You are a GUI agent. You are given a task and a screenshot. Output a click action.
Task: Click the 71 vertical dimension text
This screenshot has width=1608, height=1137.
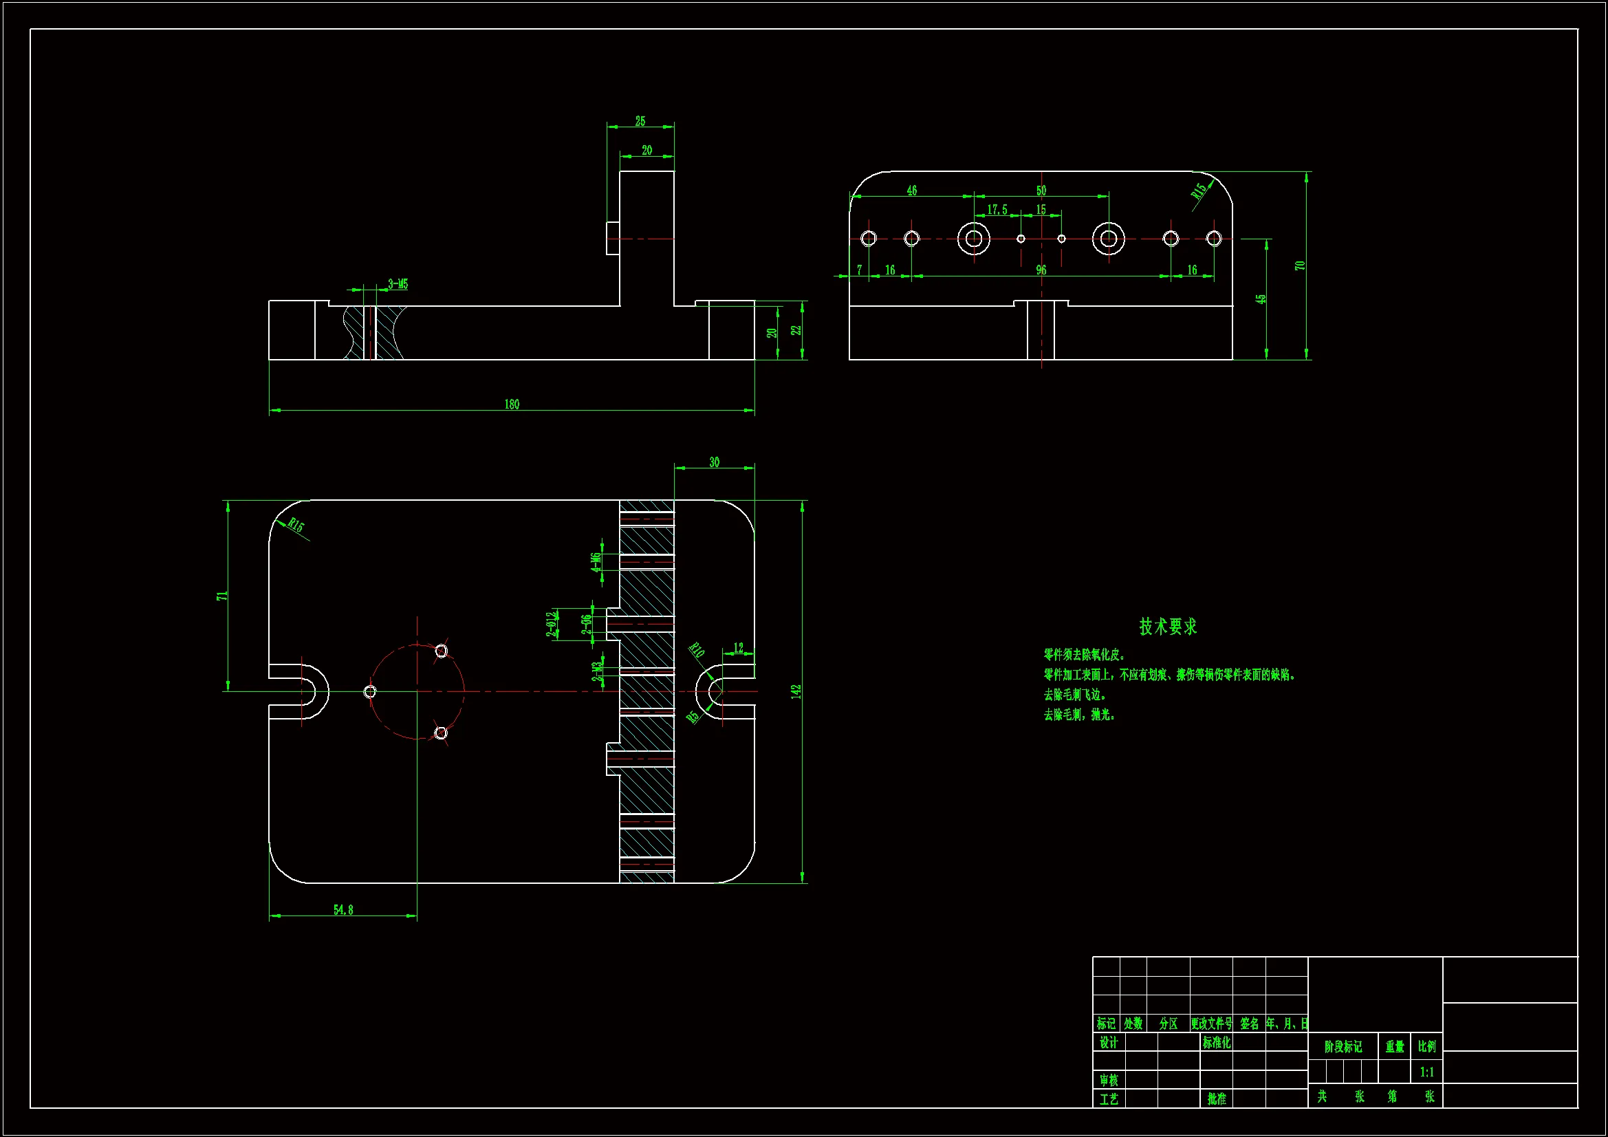click(222, 596)
